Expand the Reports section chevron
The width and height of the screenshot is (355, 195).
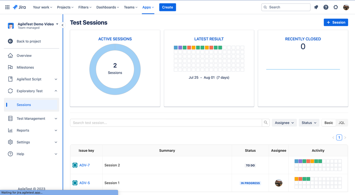(x=56, y=130)
